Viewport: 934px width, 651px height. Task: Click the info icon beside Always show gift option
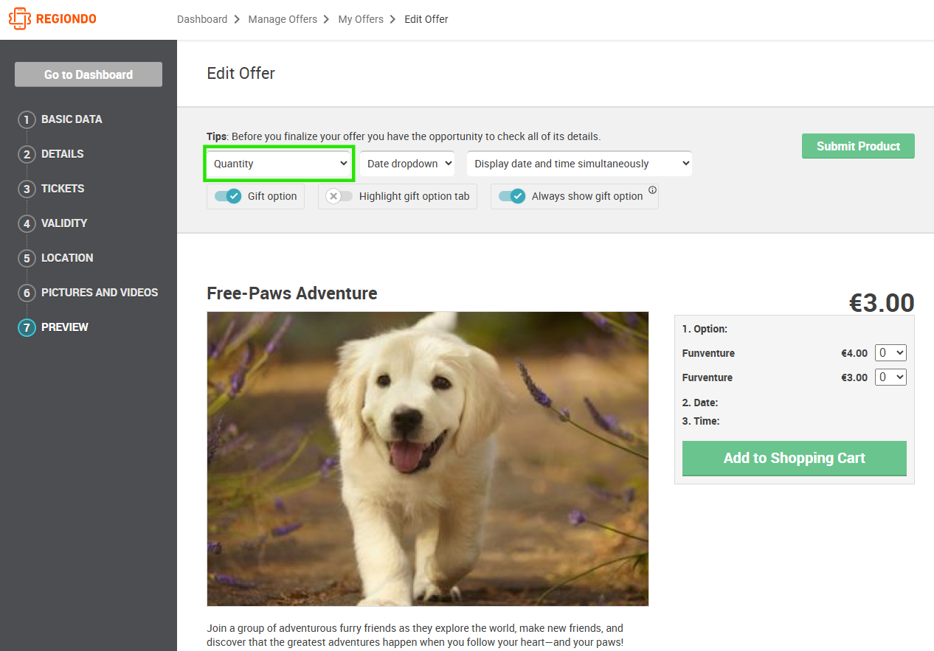[652, 190]
